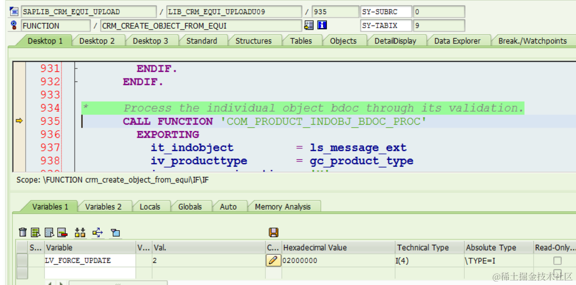The height and width of the screenshot is (285, 576).
Task: Click ls_message_ext on line 937
Action: (358, 148)
